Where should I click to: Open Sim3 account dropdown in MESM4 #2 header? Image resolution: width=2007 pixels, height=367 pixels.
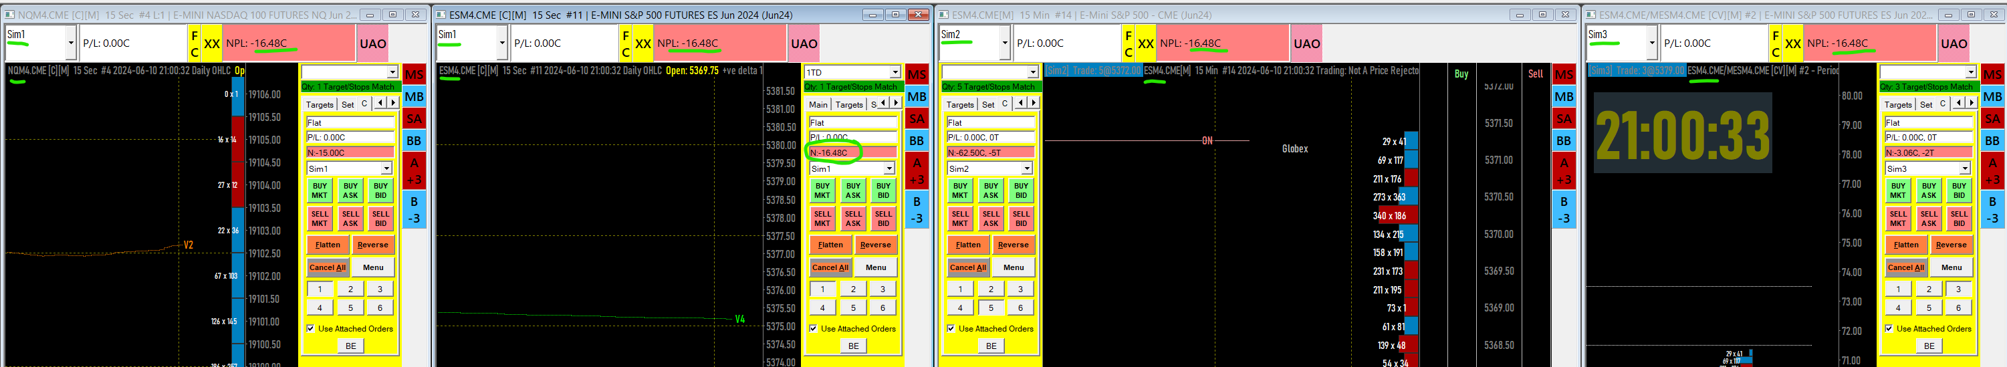(1652, 43)
